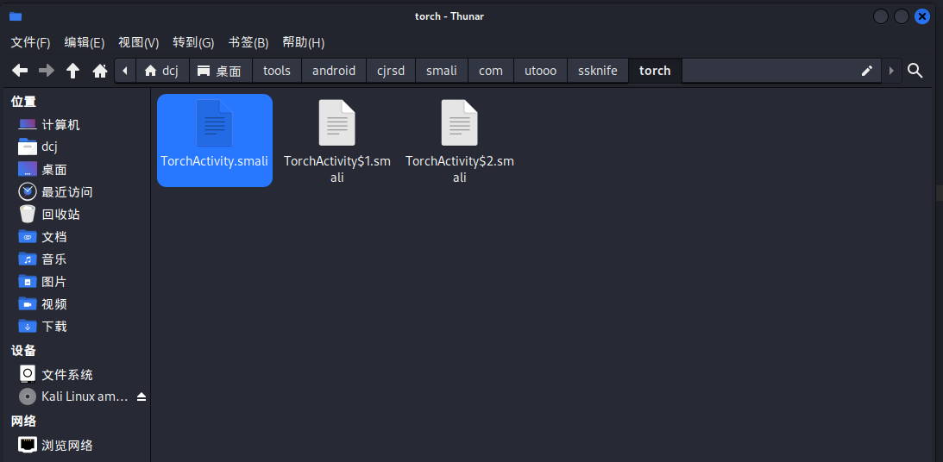Go to the home folder via the house icon
The width and height of the screenshot is (943, 462).
[100, 71]
